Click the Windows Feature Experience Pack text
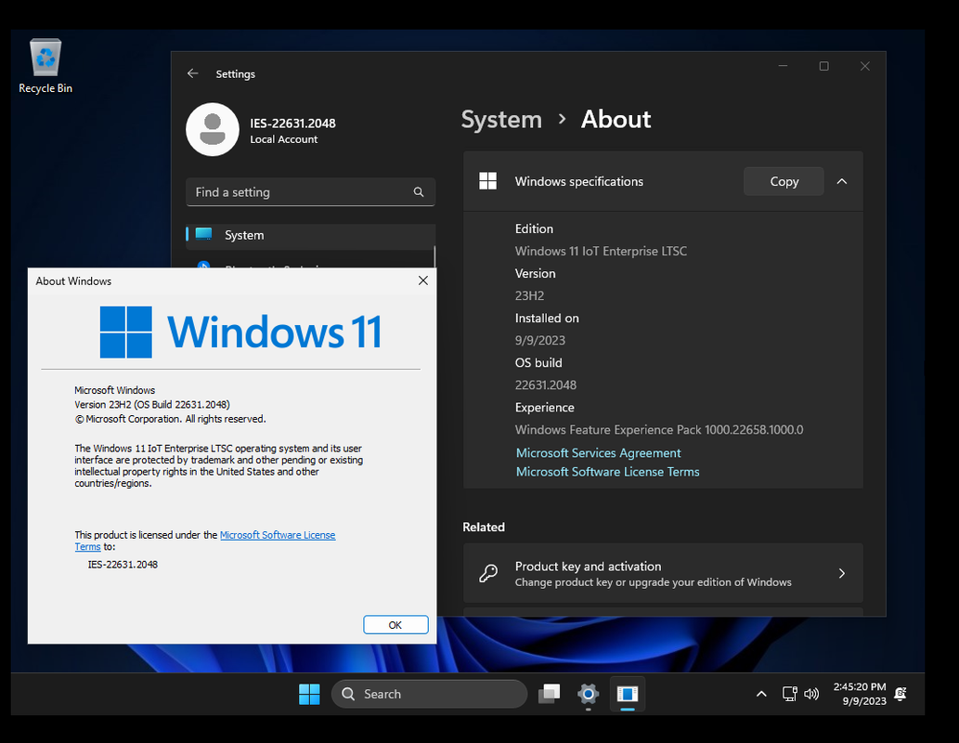The width and height of the screenshot is (959, 743). coord(659,430)
